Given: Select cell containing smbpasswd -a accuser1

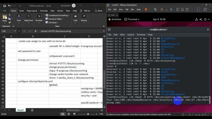Looking at the screenshot, I should [65, 56].
